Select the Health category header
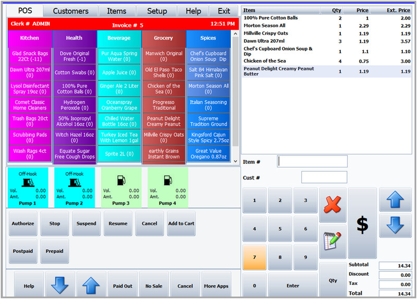The width and height of the screenshot is (417, 299). click(74, 38)
